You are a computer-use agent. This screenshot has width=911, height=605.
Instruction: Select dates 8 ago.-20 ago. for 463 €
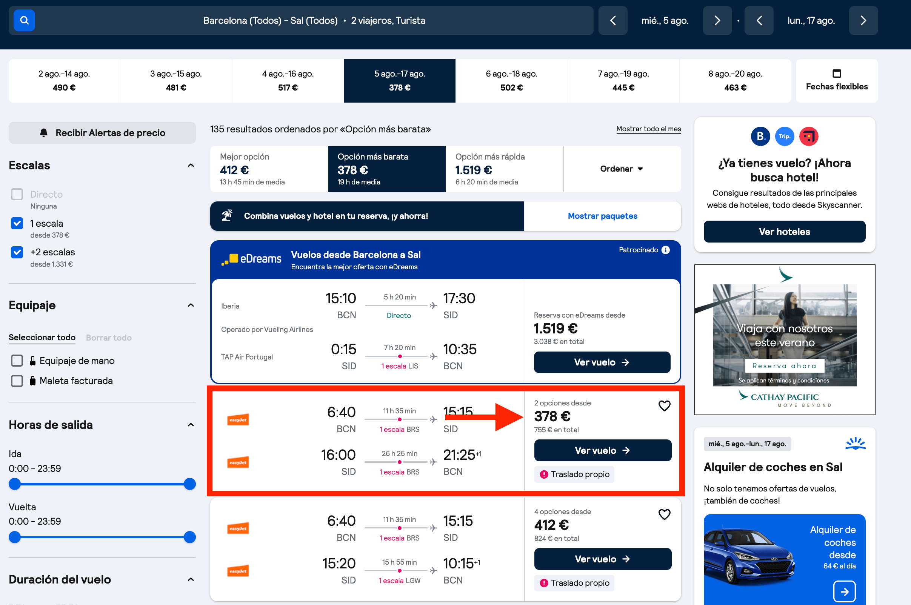click(x=736, y=81)
